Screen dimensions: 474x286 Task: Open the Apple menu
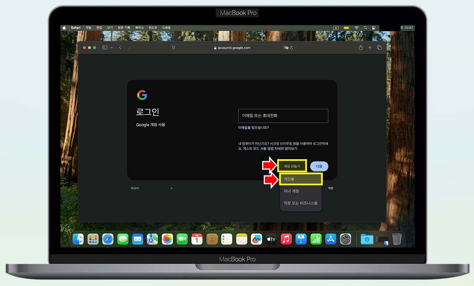click(x=64, y=28)
